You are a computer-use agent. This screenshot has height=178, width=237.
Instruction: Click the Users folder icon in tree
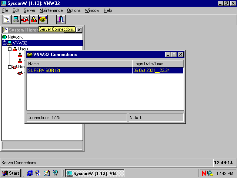pyautogui.click(x=15, y=49)
